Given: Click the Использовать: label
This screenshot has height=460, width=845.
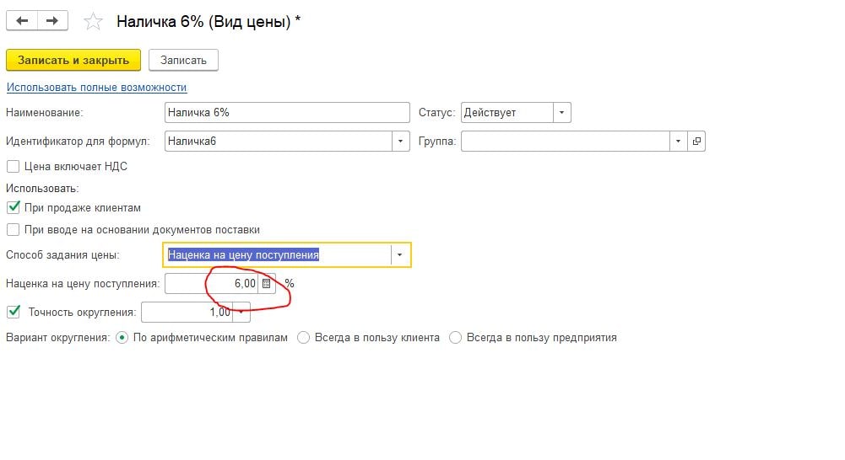Looking at the screenshot, I should pyautogui.click(x=42, y=189).
